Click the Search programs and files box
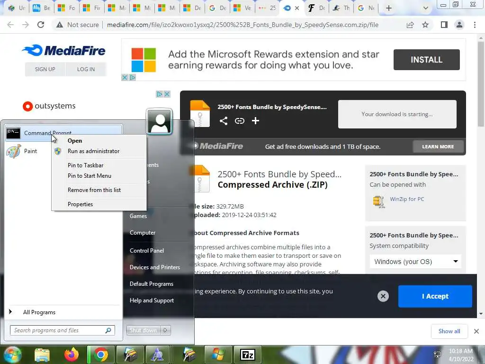The width and height of the screenshot is (485, 364). coord(62,330)
